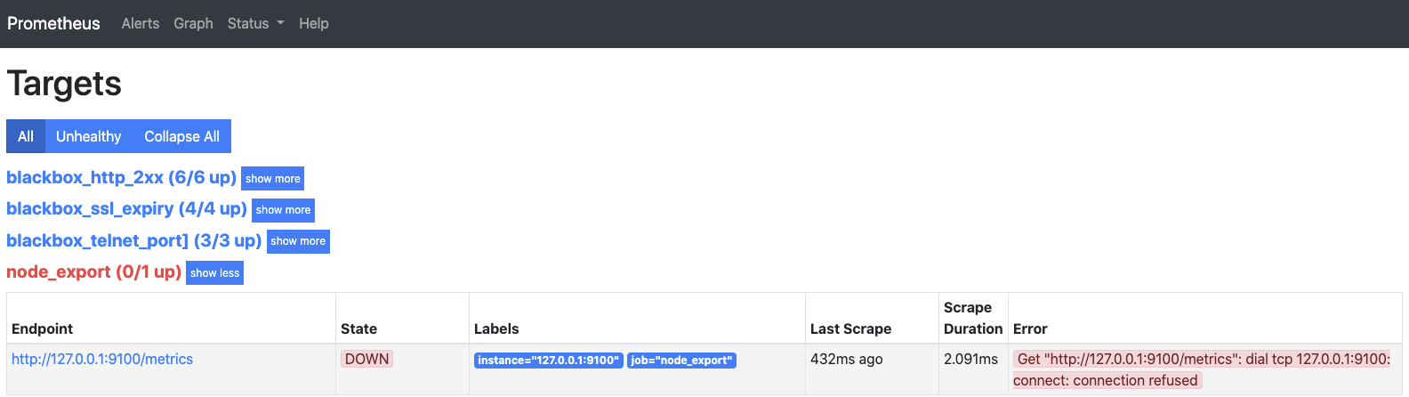The height and width of the screenshot is (397, 1409).
Task: Filter to Unhealthy targets only
Action: [x=88, y=136]
